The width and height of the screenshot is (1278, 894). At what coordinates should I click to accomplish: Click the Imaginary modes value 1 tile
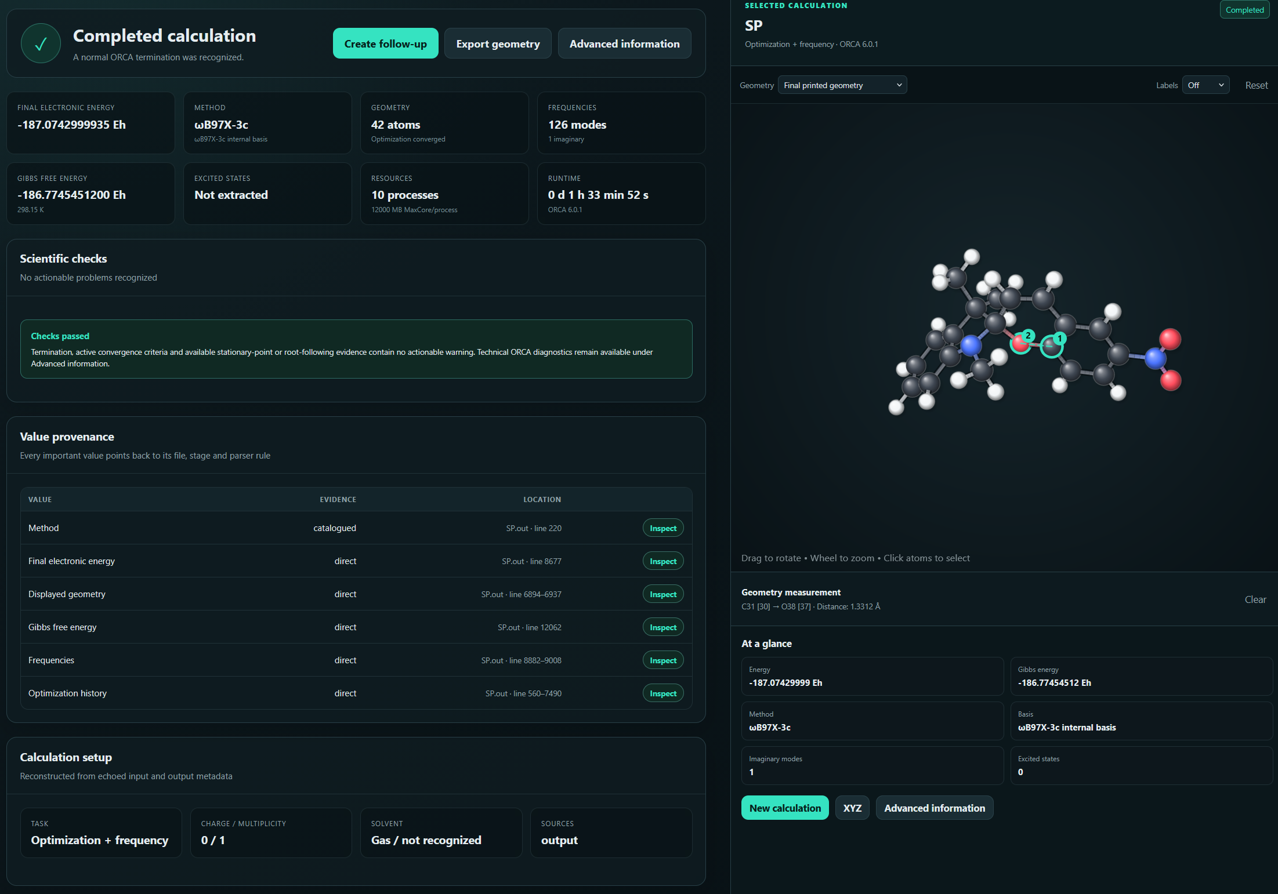[x=872, y=765]
